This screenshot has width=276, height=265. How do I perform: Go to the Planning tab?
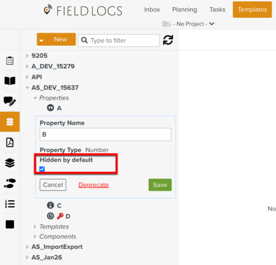pyautogui.click(x=184, y=10)
